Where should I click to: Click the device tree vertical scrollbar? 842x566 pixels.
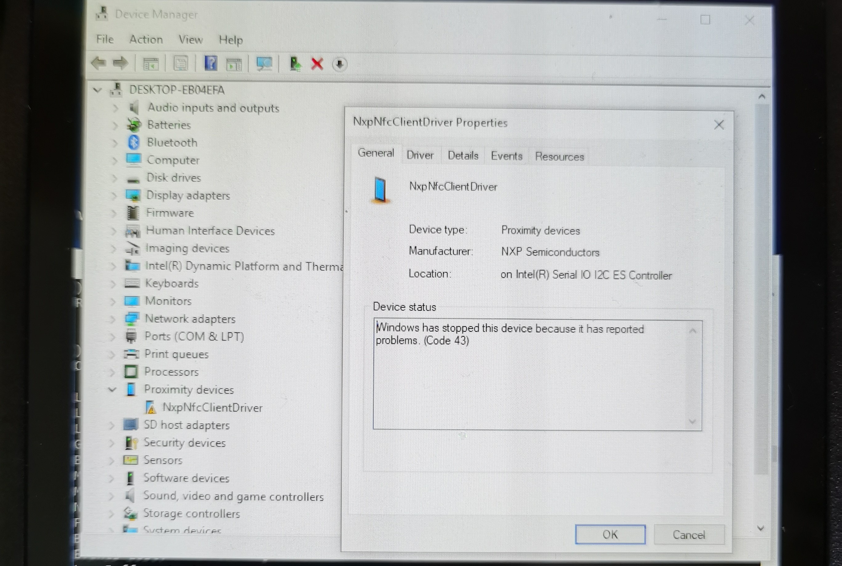[761, 289]
